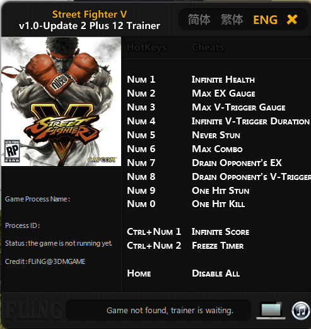Toggle the Max EX Gauge cheat
Screen dimensions: 311x329
click(223, 93)
